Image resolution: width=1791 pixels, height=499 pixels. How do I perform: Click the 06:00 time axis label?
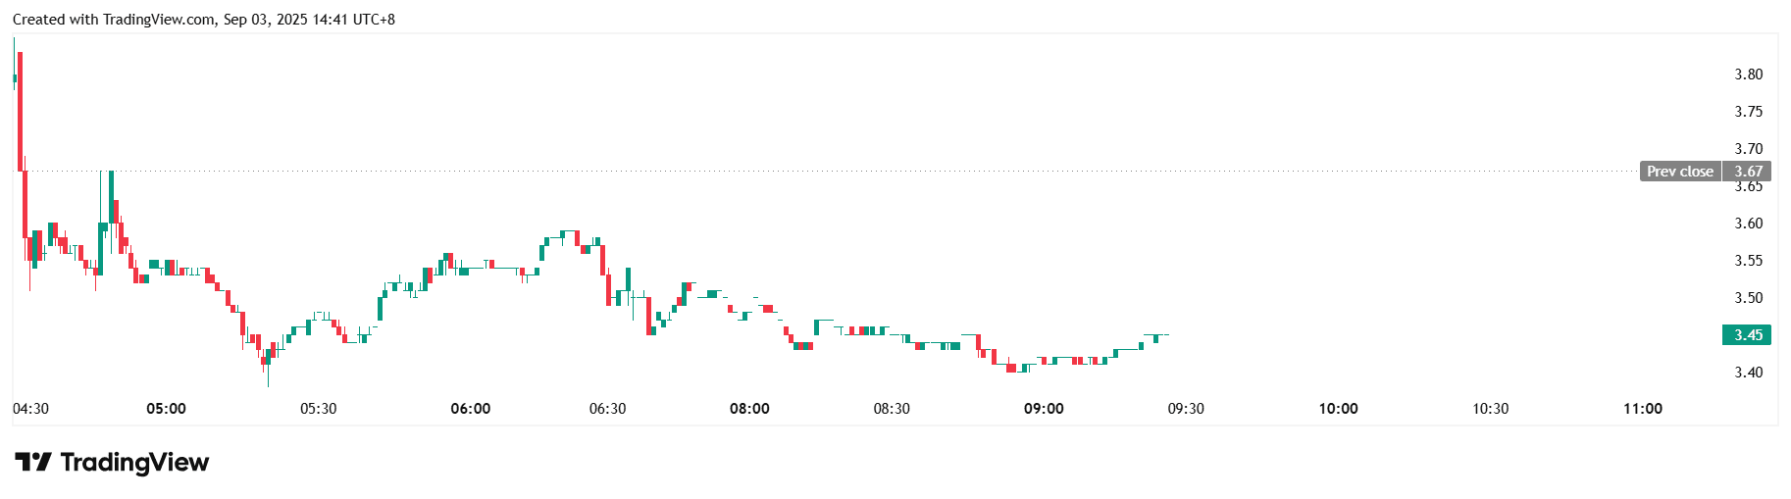pyautogui.click(x=470, y=409)
